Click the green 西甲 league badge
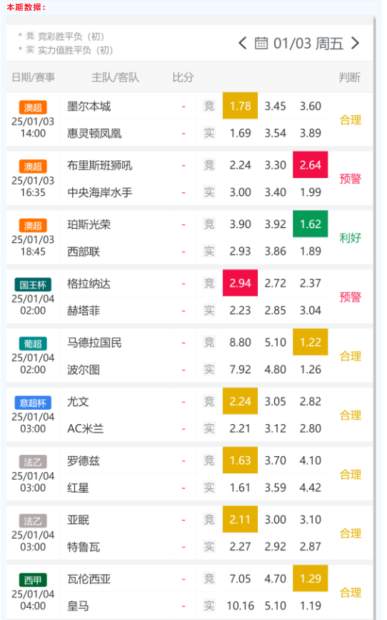The height and width of the screenshot is (620, 387). pyautogui.click(x=33, y=580)
